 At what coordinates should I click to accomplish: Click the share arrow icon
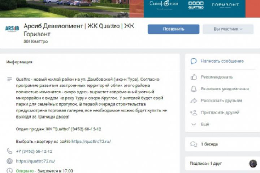pos(194,101)
